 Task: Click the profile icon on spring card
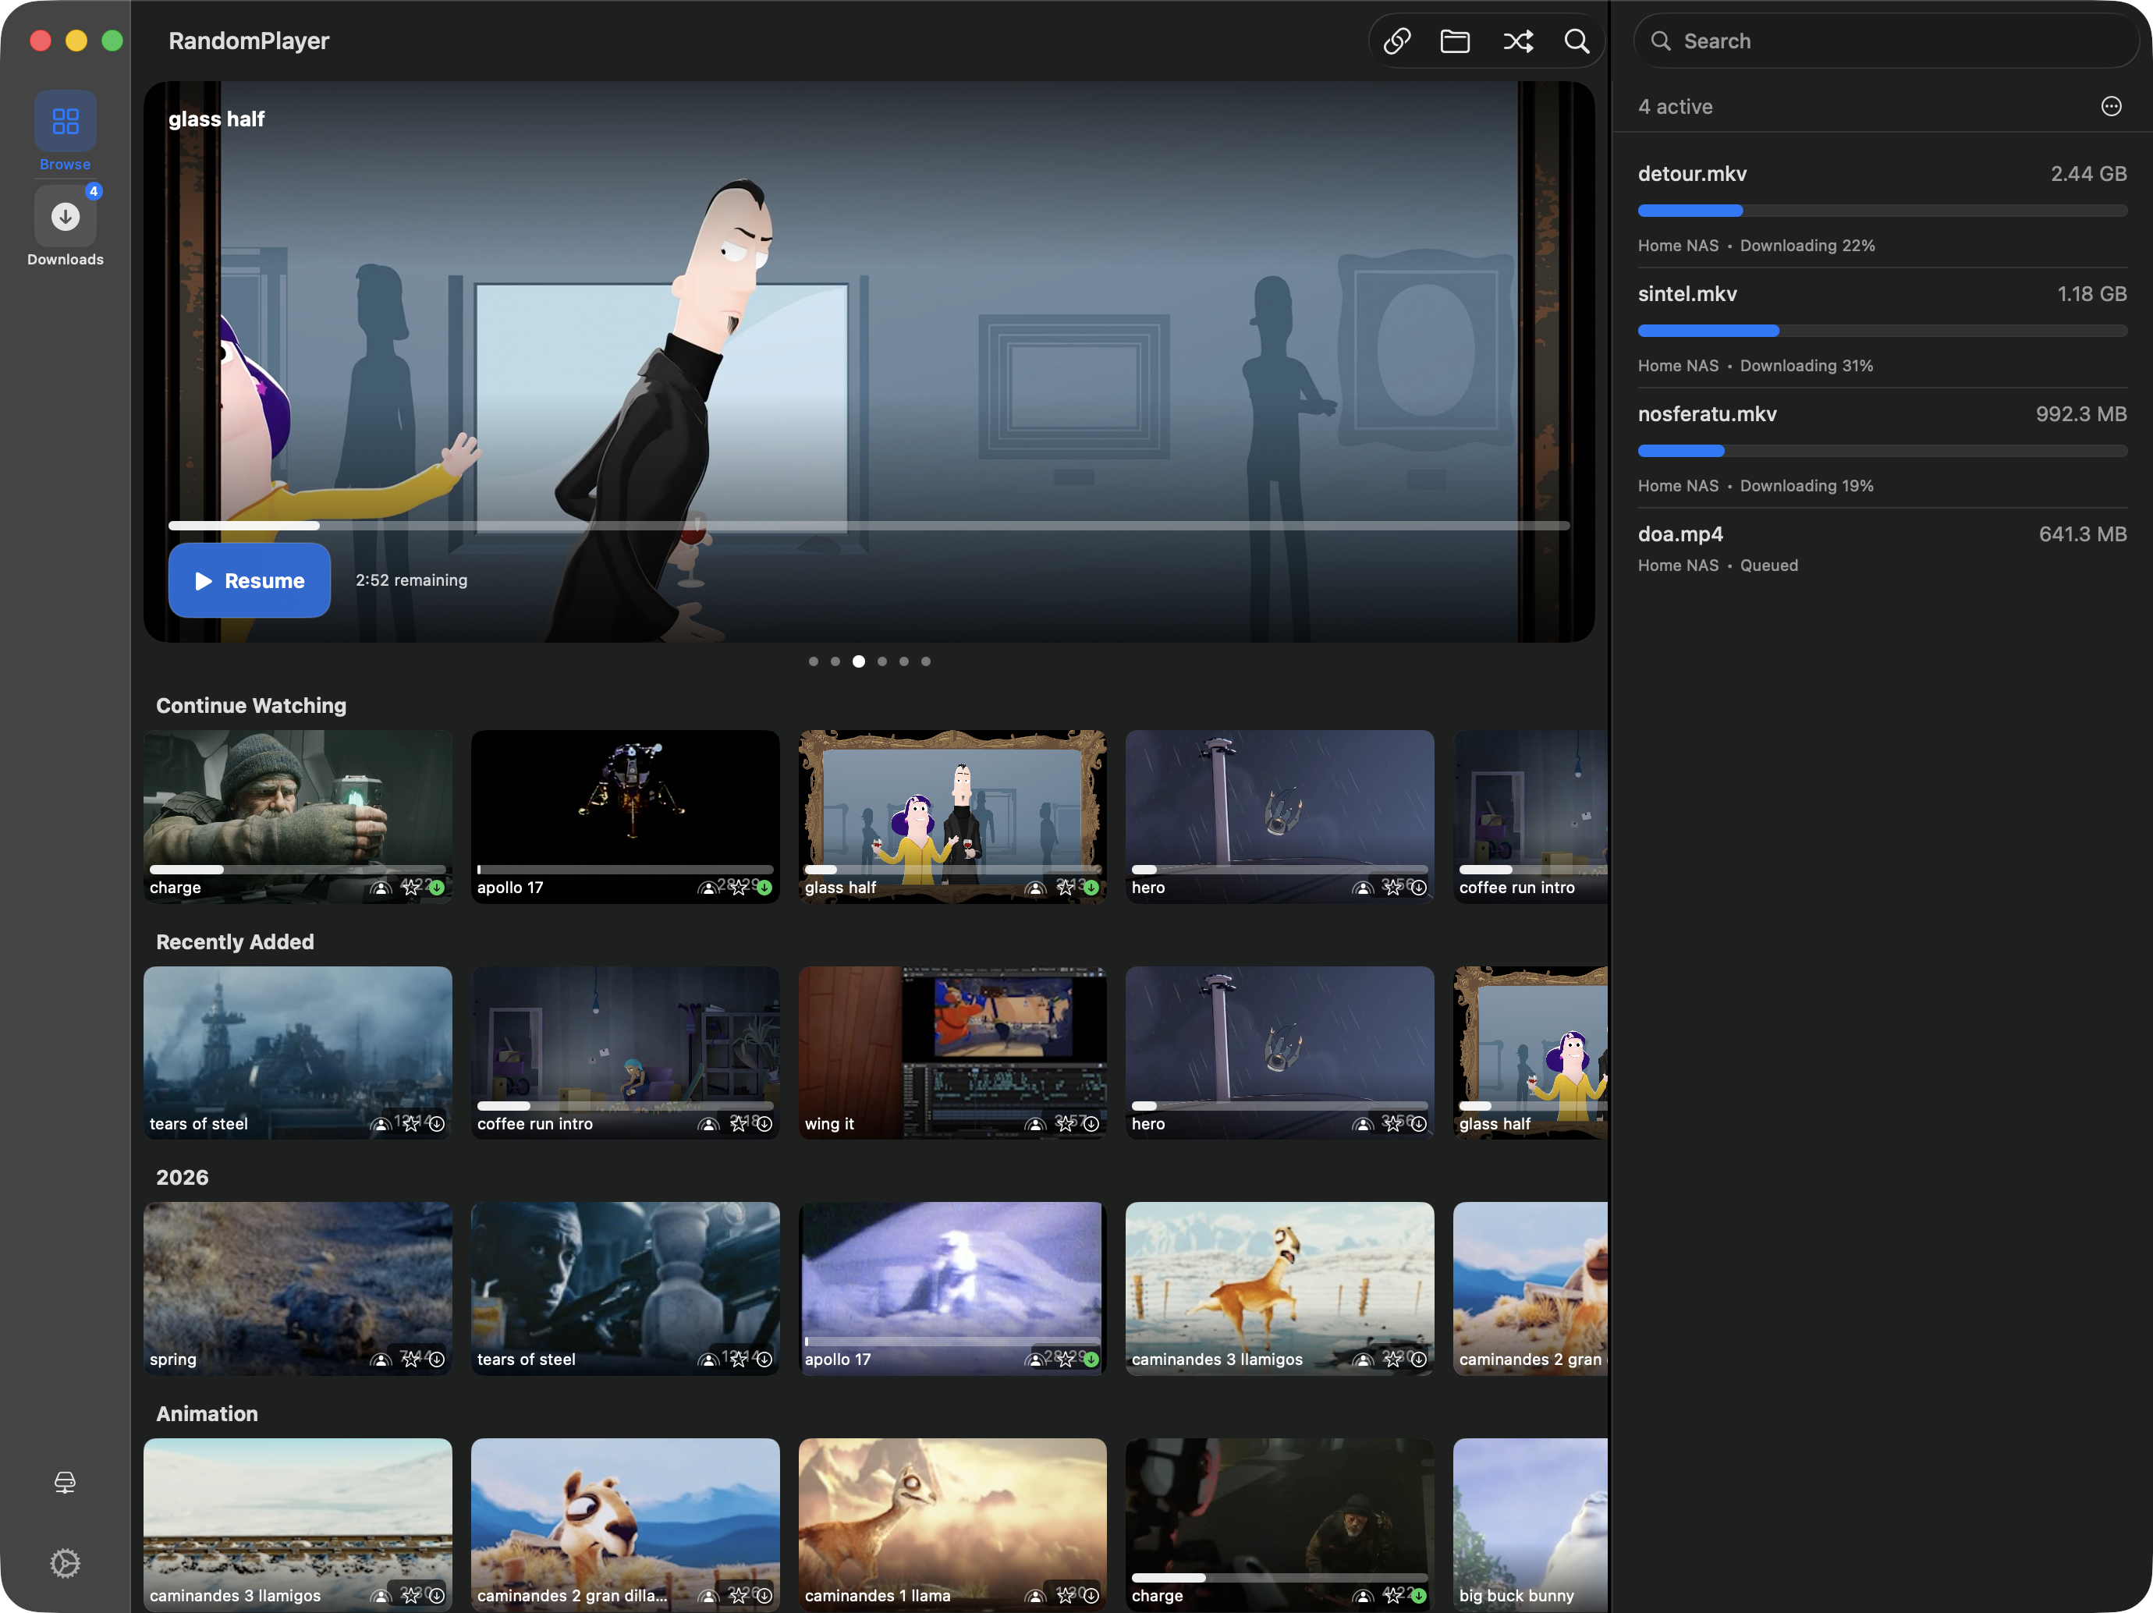pos(381,1360)
